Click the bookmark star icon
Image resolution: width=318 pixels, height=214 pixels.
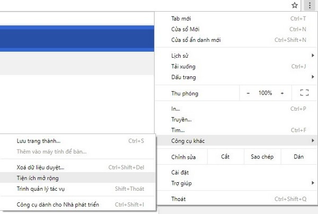295,5
